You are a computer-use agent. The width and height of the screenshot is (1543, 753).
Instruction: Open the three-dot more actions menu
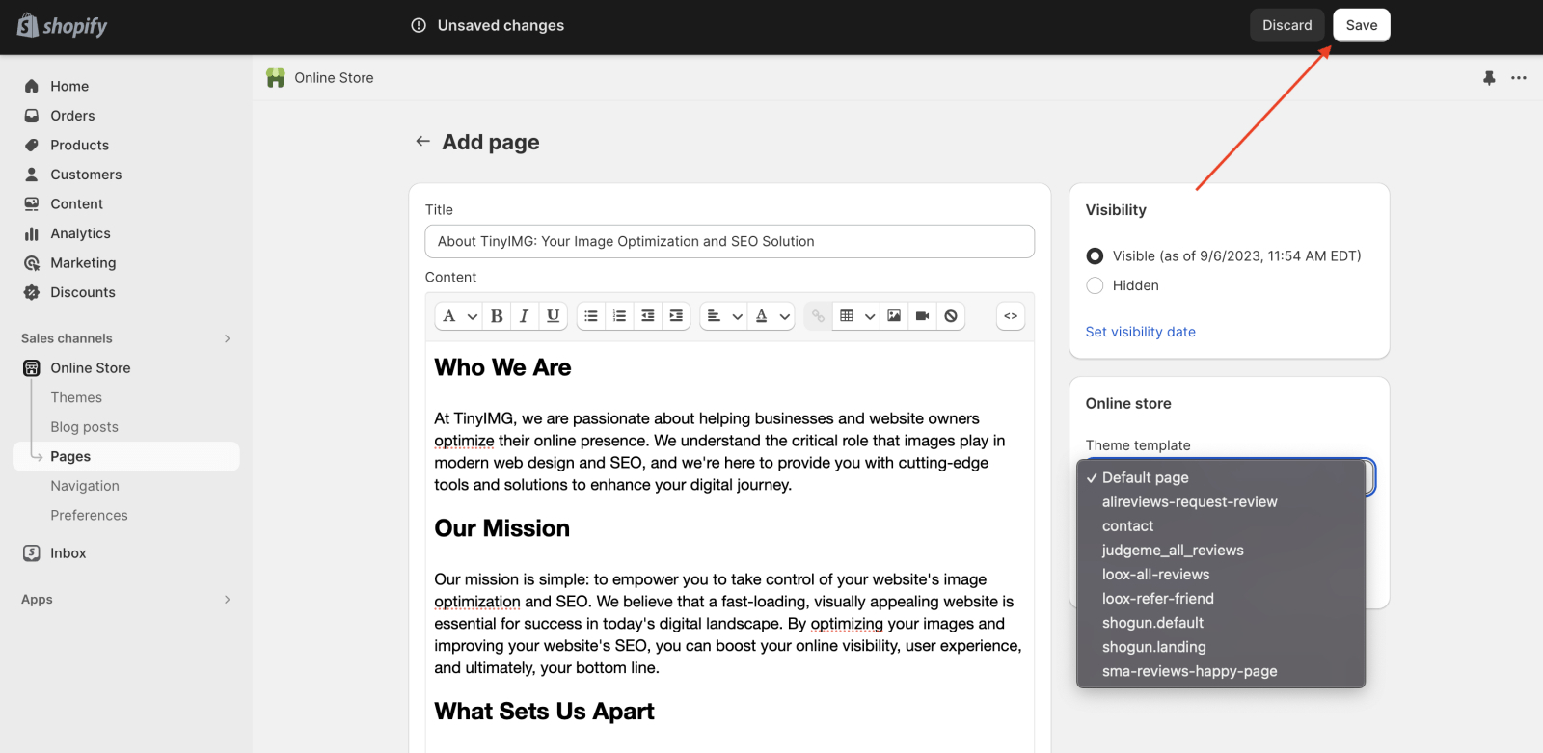(x=1519, y=78)
